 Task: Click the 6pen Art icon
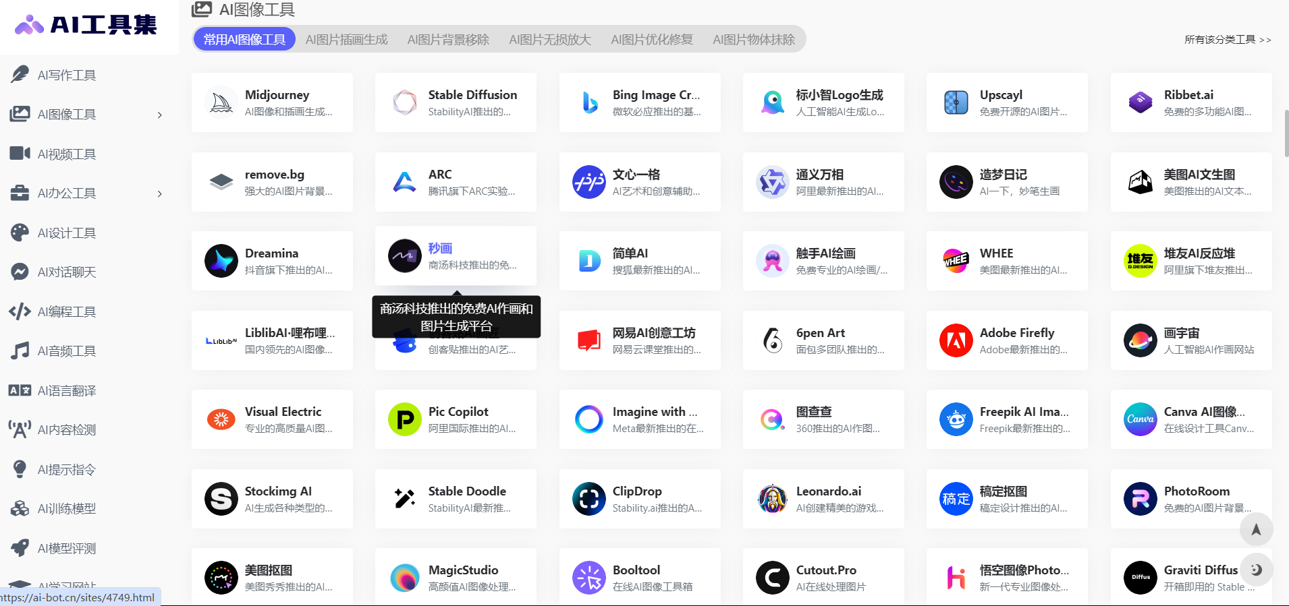[773, 340]
